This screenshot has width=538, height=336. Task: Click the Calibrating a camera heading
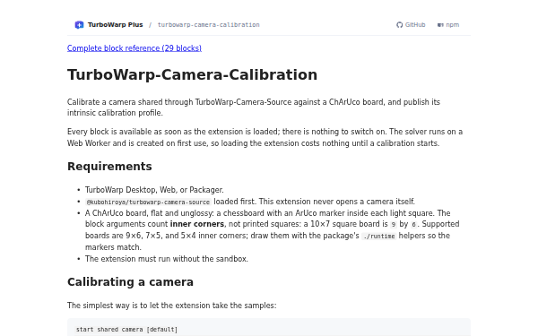[x=130, y=282]
